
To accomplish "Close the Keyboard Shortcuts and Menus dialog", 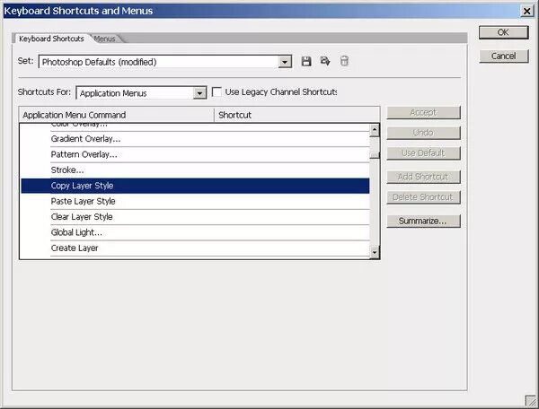I will pyautogui.click(x=526, y=11).
